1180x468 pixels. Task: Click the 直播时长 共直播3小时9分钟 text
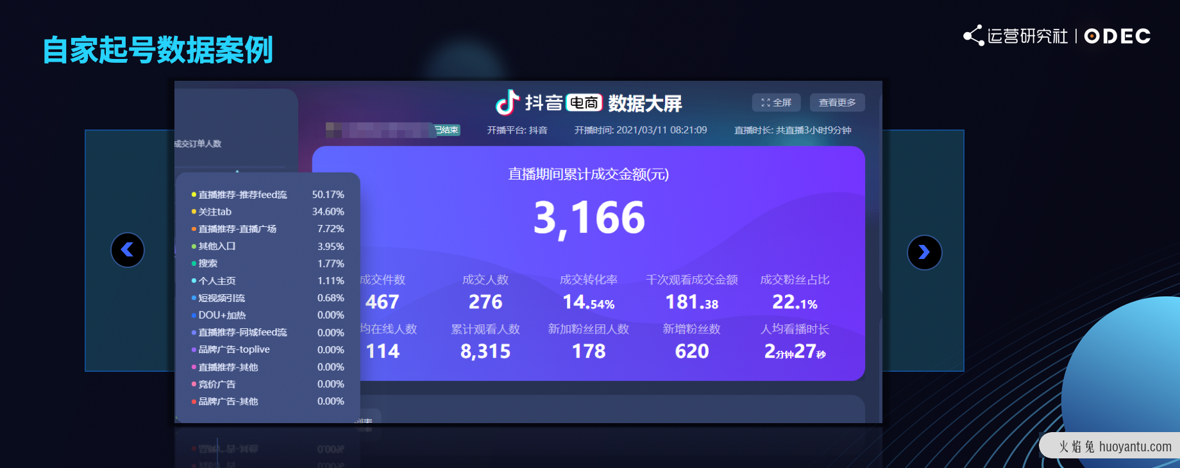793,130
